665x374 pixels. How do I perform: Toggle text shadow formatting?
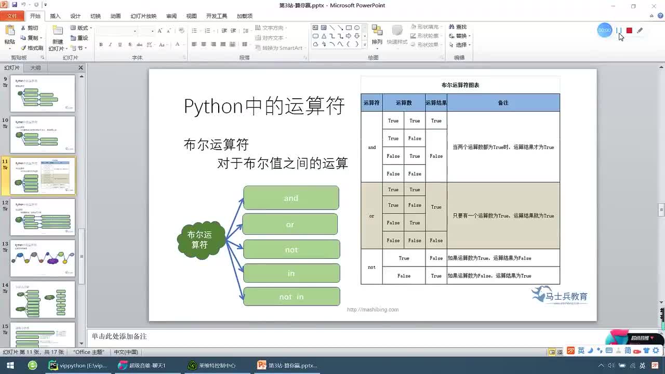pos(129,45)
